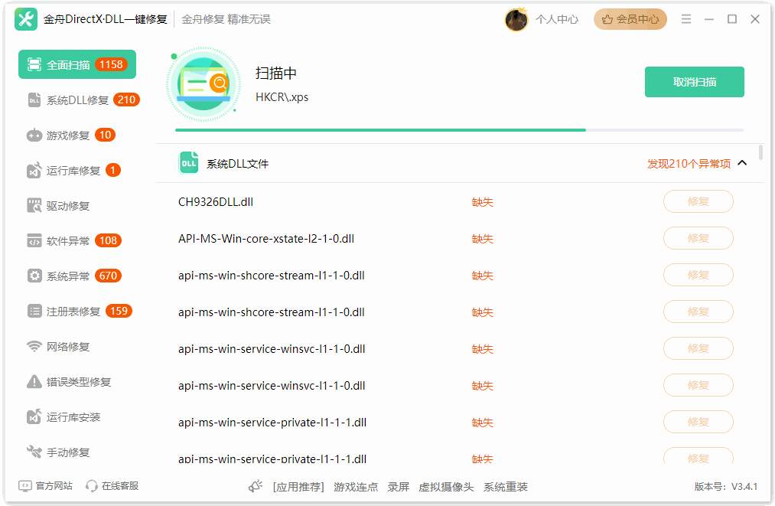The height and width of the screenshot is (506, 775).
Task: Select API-MS-Win-core-xstate-l2-1-0.dll file name
Action: [266, 238]
